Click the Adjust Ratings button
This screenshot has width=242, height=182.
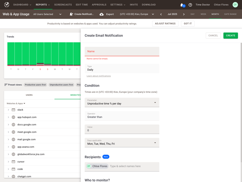165,24
